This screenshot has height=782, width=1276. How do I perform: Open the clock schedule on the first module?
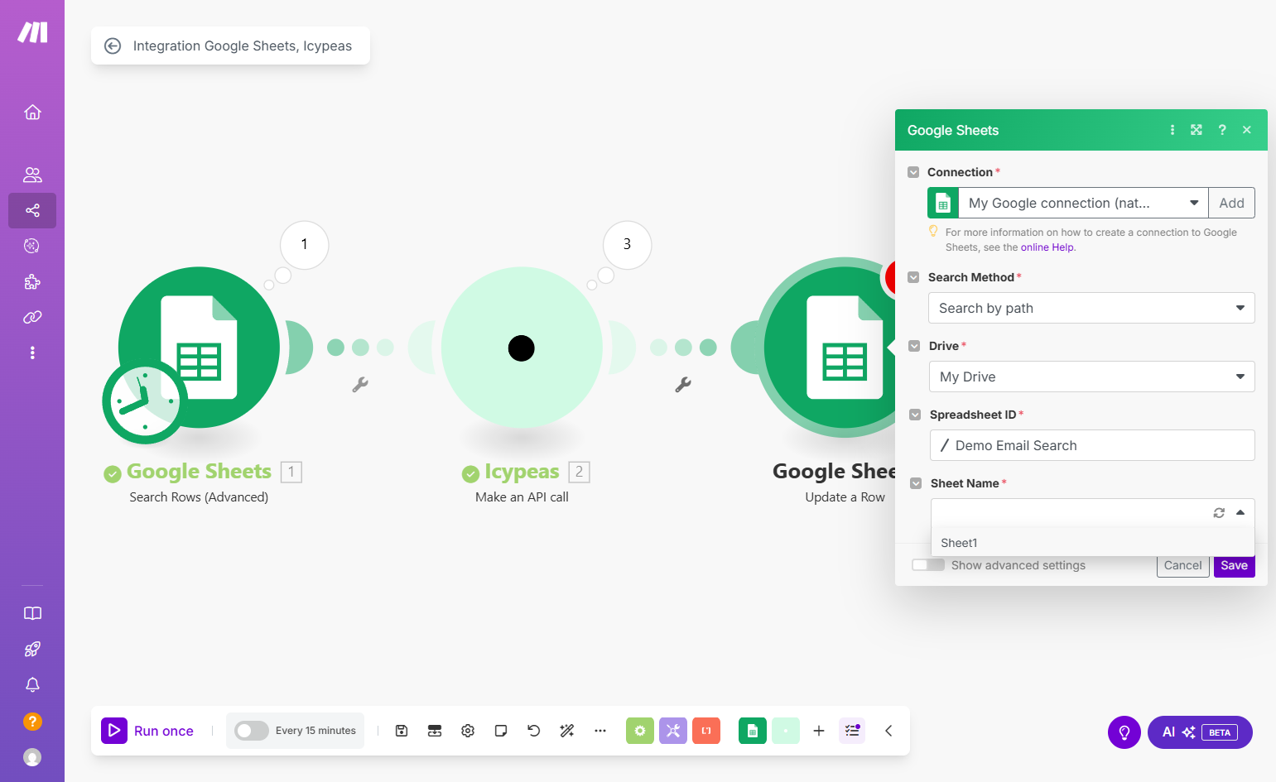145,402
